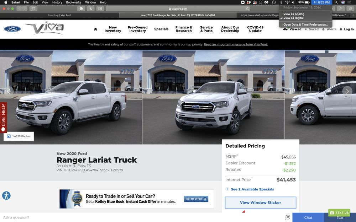
Task: Go forward with Safari's forward arrow
Action: pos(25,9)
